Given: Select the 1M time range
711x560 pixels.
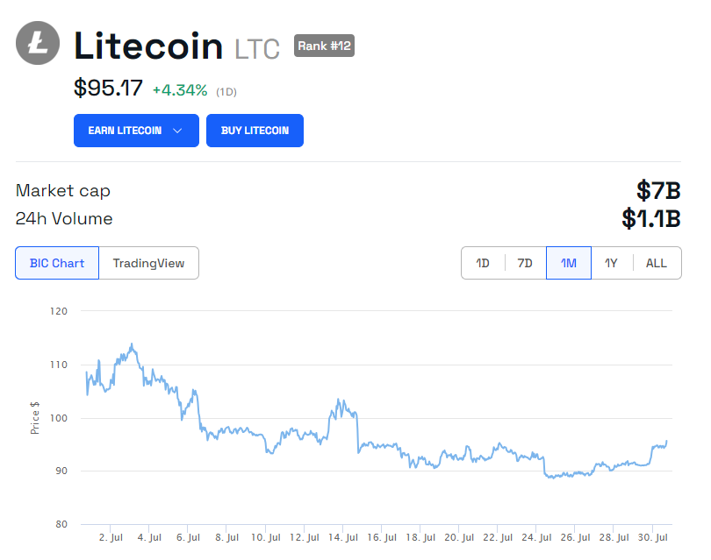Looking at the screenshot, I should point(569,263).
